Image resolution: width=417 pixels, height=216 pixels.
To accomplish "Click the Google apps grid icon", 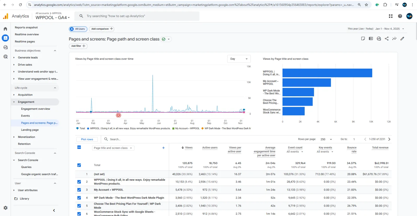I will click(390, 16).
